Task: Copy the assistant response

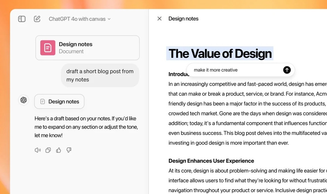Action: pyautogui.click(x=48, y=150)
